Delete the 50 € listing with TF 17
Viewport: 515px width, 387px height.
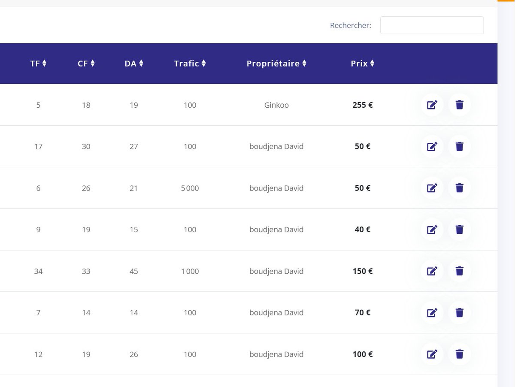coord(460,146)
